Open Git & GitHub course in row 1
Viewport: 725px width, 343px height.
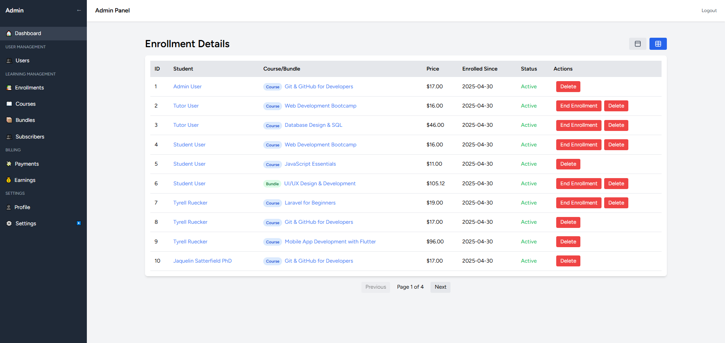(319, 87)
